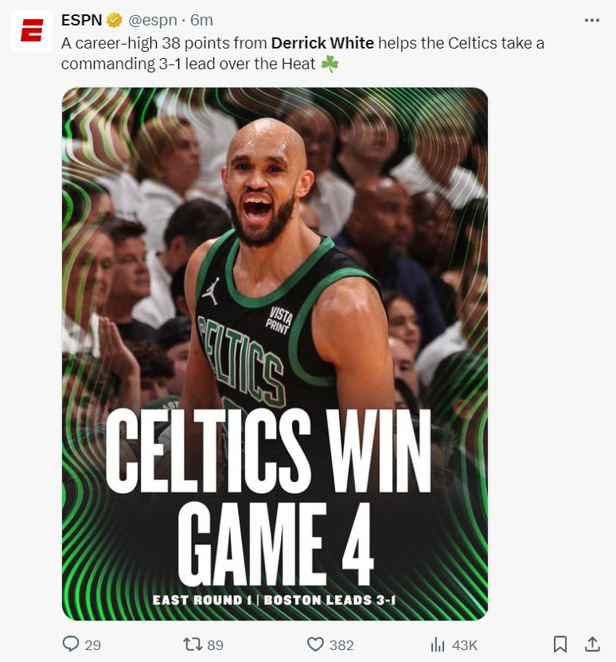Click the repost arrows icon
The width and height of the screenshot is (616, 662).
click(x=193, y=644)
